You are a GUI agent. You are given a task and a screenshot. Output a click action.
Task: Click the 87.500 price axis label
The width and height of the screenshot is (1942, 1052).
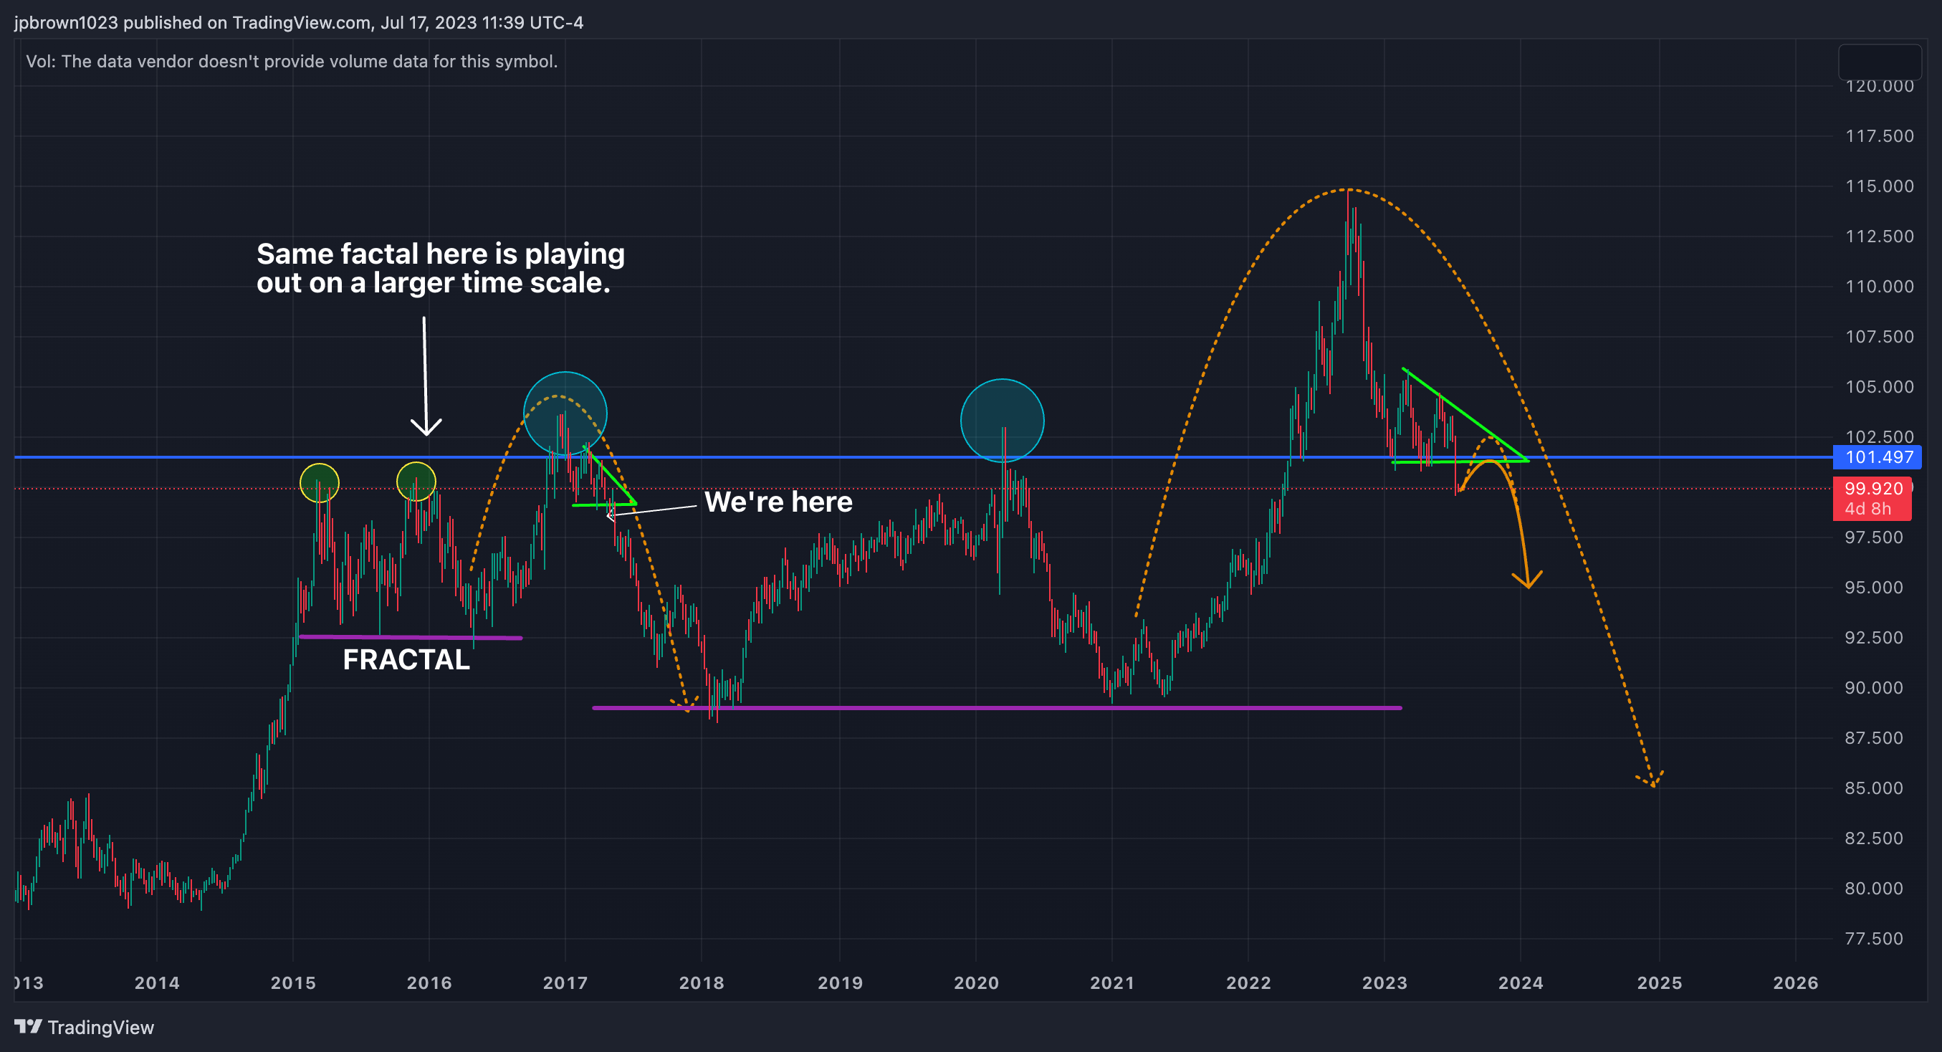(x=1873, y=737)
